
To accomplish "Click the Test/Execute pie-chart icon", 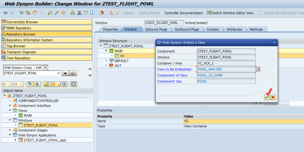I will [102, 13].
